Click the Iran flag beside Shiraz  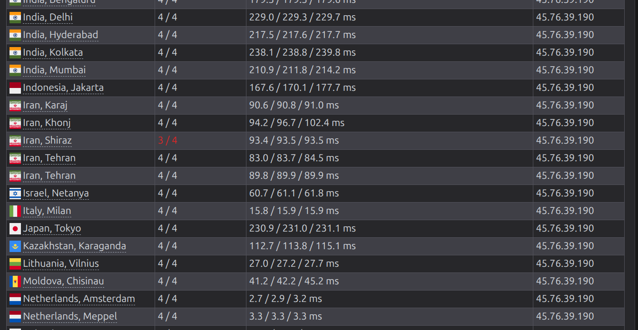(15, 141)
